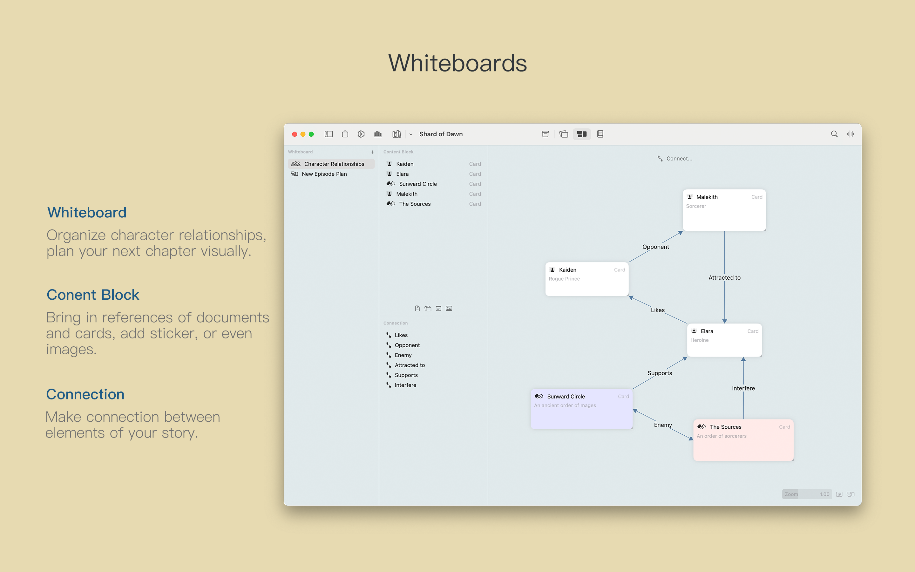This screenshot has height=572, width=915.
Task: Select the Kaiden card on whiteboard
Action: [x=587, y=279]
